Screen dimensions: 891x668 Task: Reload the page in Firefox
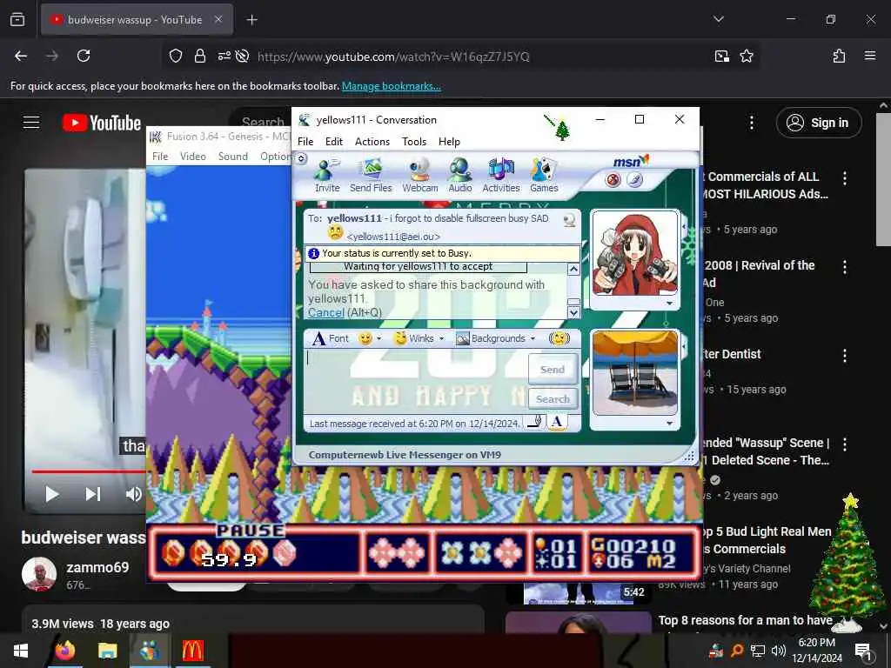tap(84, 56)
